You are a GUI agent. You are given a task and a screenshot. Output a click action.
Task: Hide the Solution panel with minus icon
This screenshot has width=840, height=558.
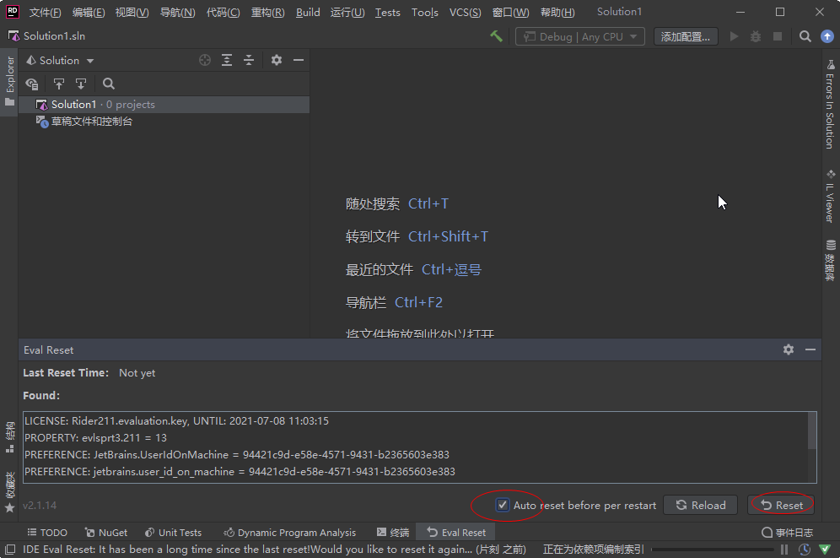(299, 60)
